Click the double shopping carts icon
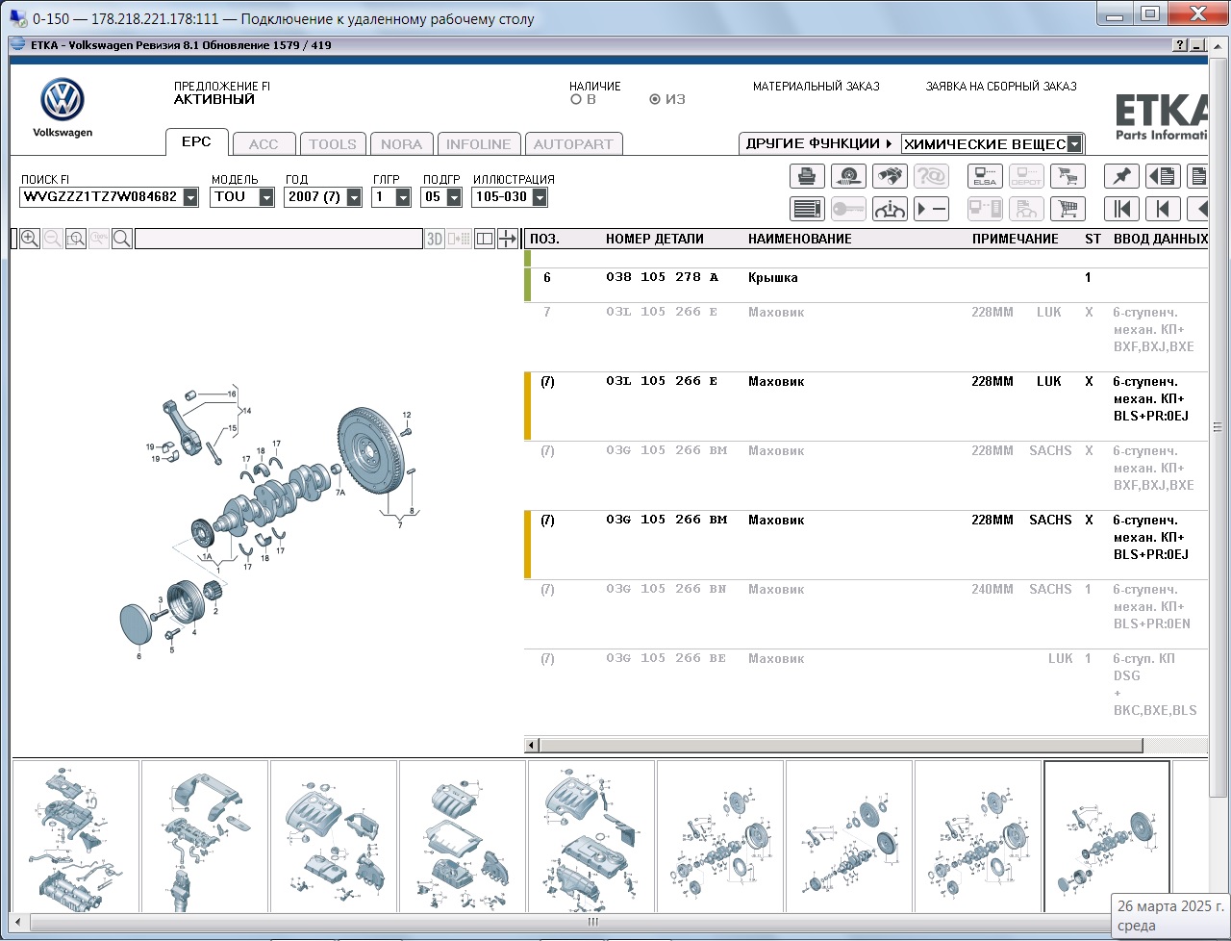 [1068, 176]
